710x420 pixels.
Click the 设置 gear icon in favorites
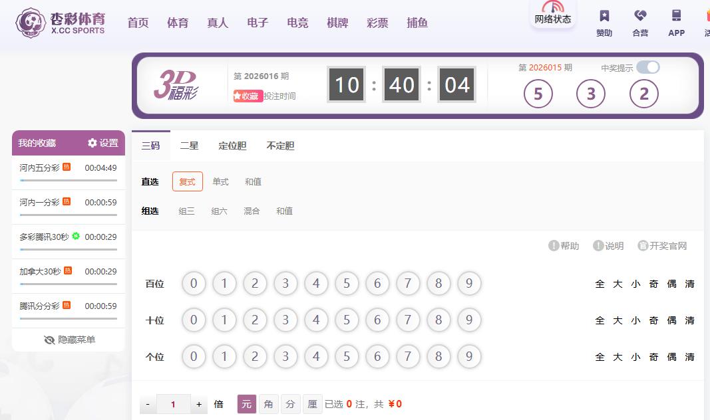point(92,143)
